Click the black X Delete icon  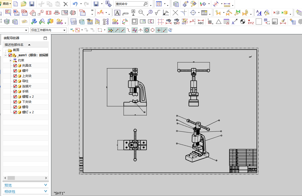click(66, 4)
